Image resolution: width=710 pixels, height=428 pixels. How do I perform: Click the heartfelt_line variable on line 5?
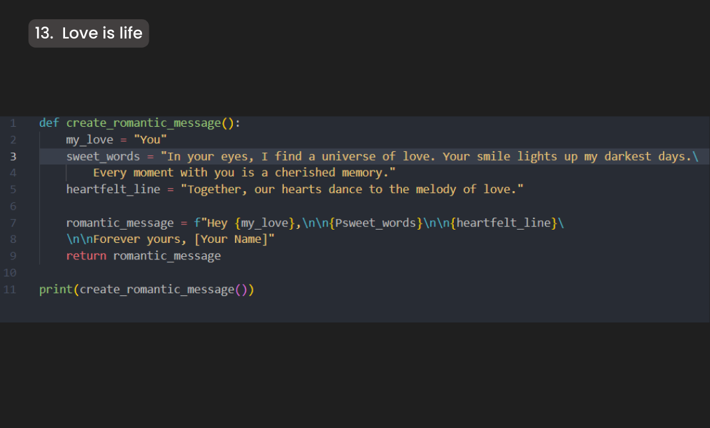tap(113, 189)
